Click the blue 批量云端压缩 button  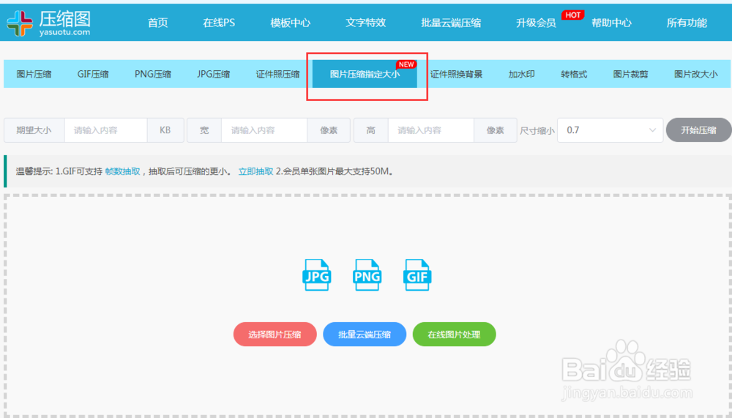(x=365, y=335)
